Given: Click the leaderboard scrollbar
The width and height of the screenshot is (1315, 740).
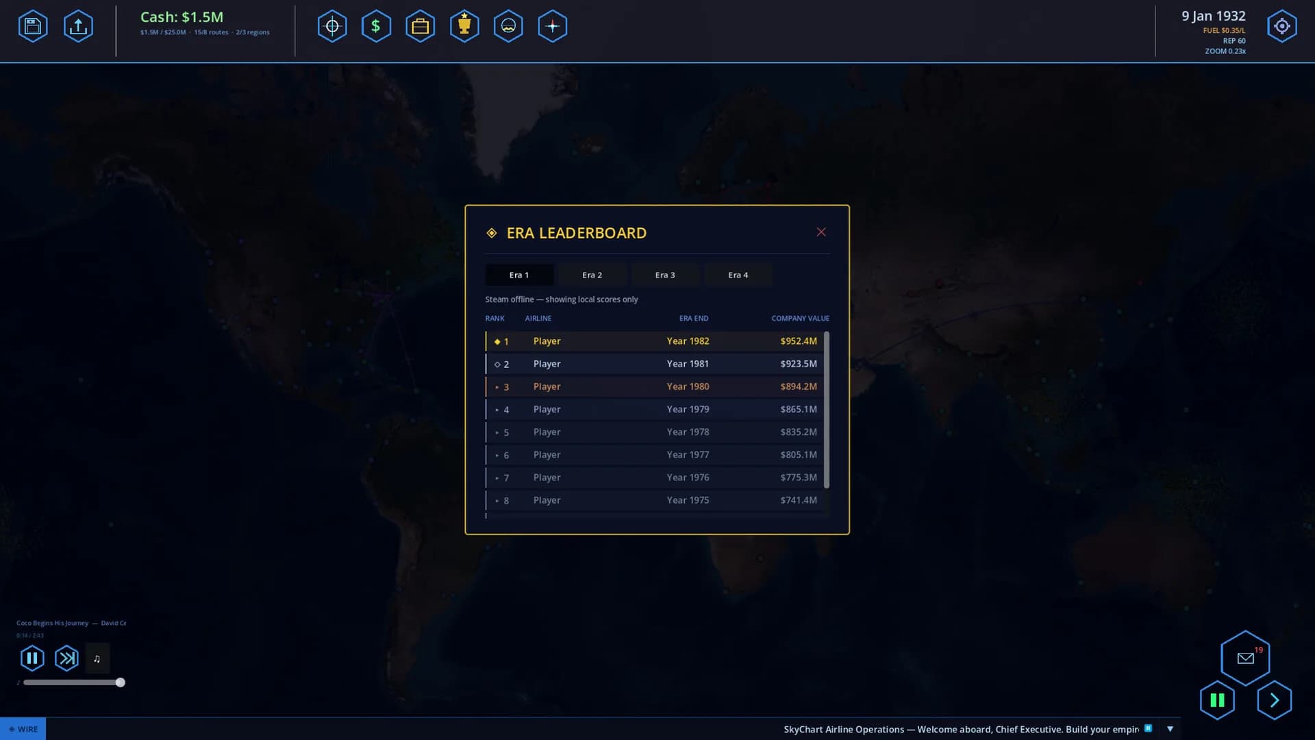Looking at the screenshot, I should click(827, 410).
